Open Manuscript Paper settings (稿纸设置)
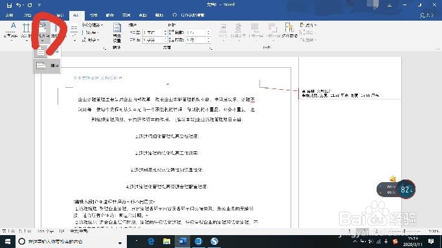 116,33
